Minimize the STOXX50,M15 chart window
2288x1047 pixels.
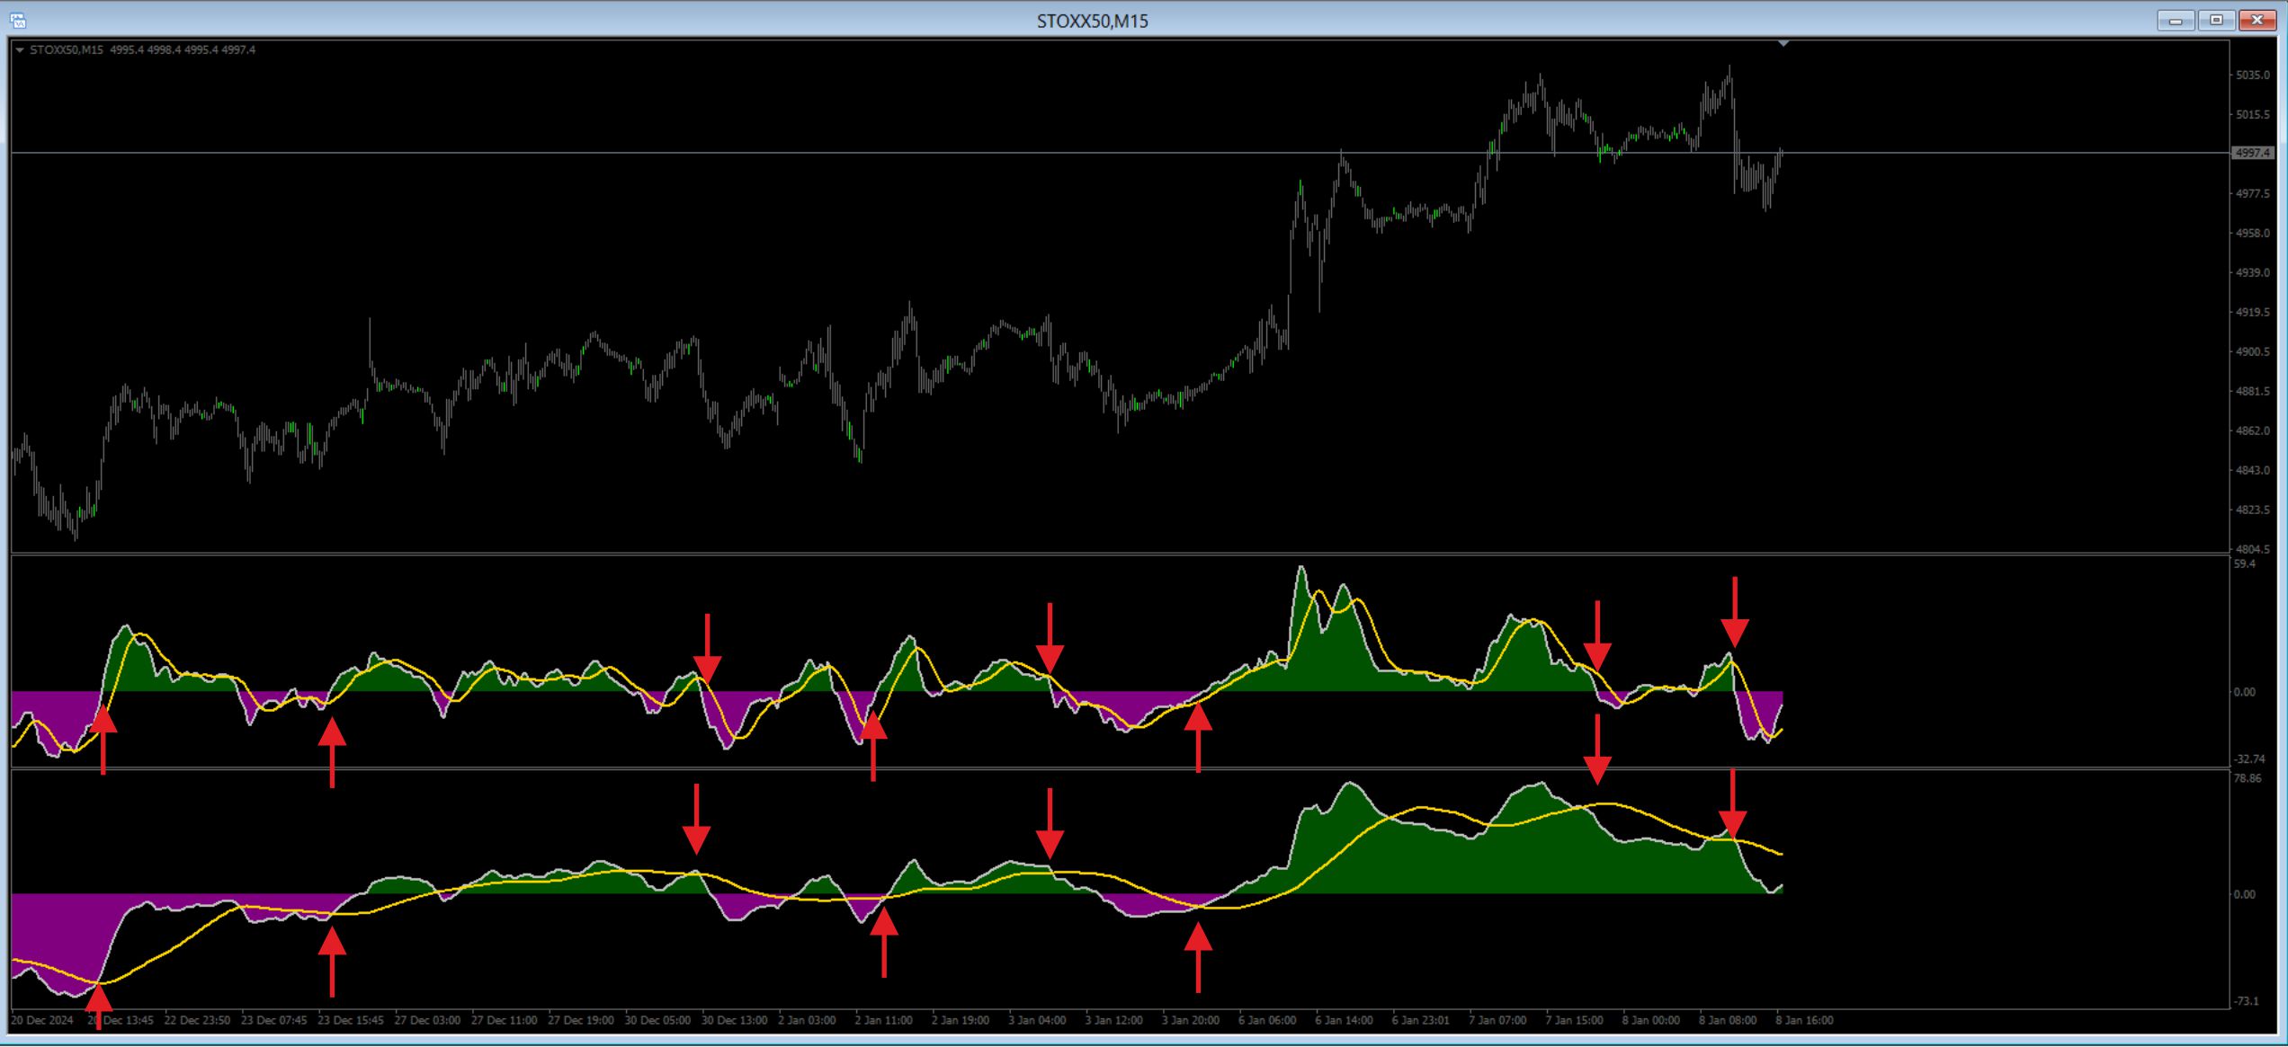(x=2175, y=21)
